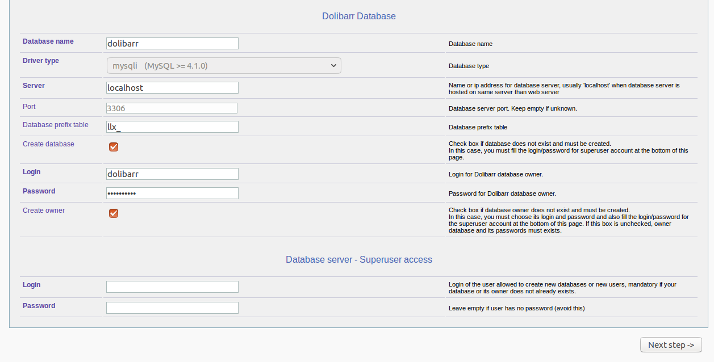Image resolution: width=714 pixels, height=362 pixels.
Task: Click the empty Superuser Login field
Action: tap(172, 287)
